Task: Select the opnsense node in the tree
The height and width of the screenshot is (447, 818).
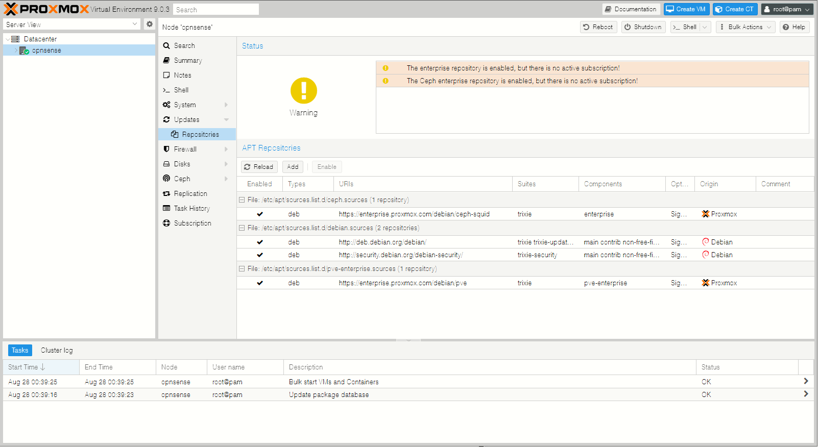Action: click(x=79, y=51)
